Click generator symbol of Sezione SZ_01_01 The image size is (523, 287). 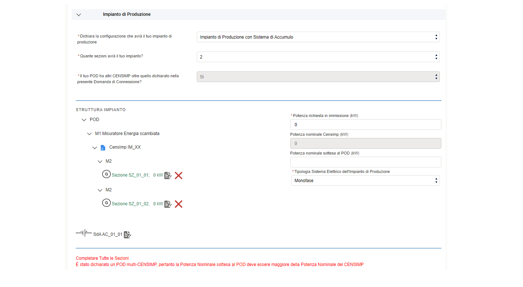[106, 174]
